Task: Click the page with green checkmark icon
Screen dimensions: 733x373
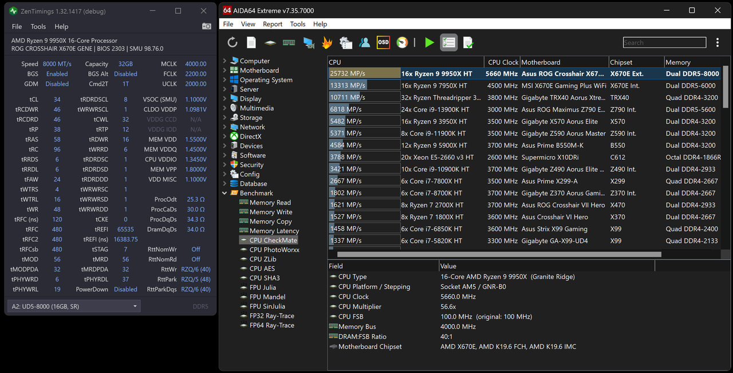Action: pos(468,42)
